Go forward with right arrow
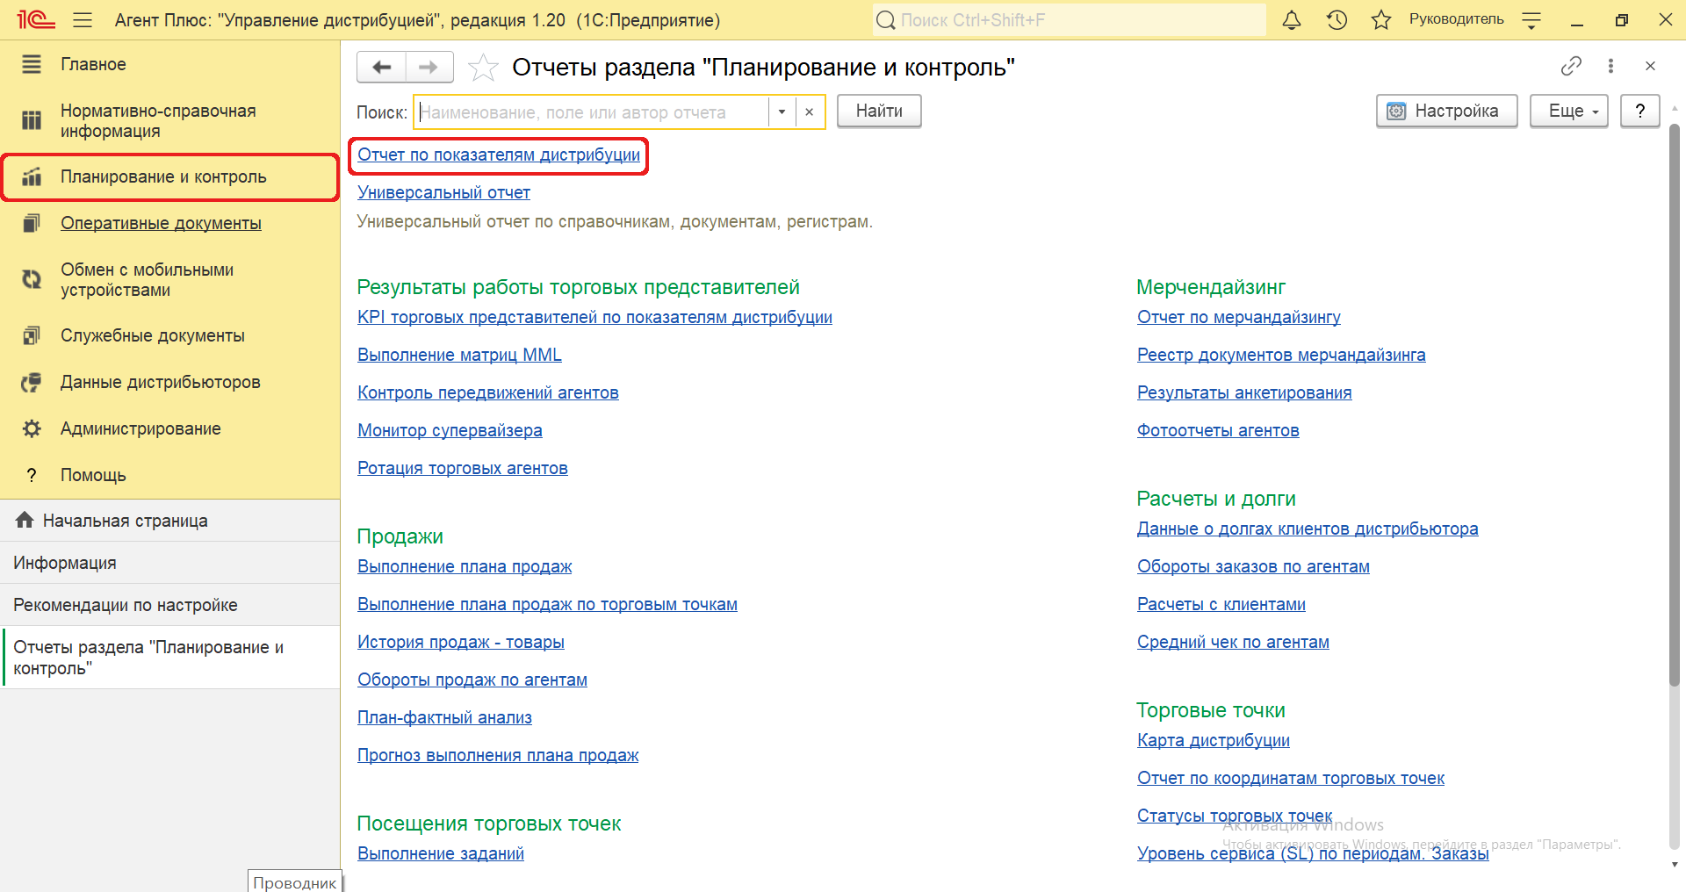The width and height of the screenshot is (1686, 892). [429, 67]
